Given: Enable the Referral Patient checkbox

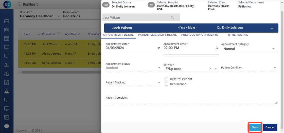Looking at the screenshot, I should coord(166,79).
